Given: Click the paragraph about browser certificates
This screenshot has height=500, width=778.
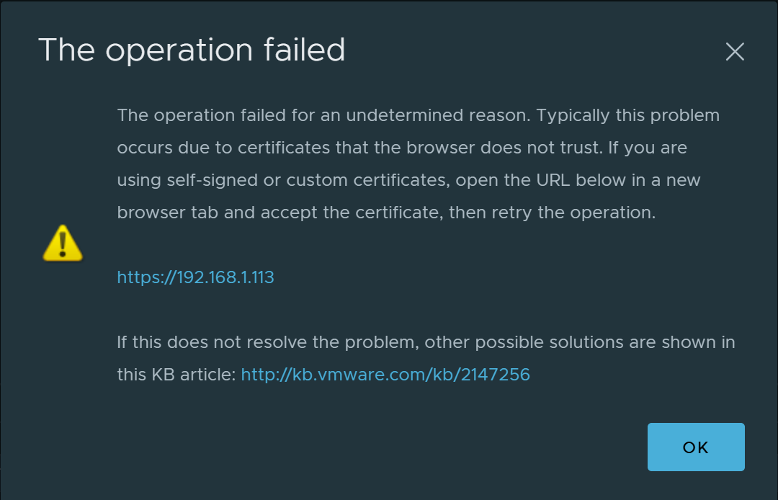Looking at the screenshot, I should tap(418, 163).
